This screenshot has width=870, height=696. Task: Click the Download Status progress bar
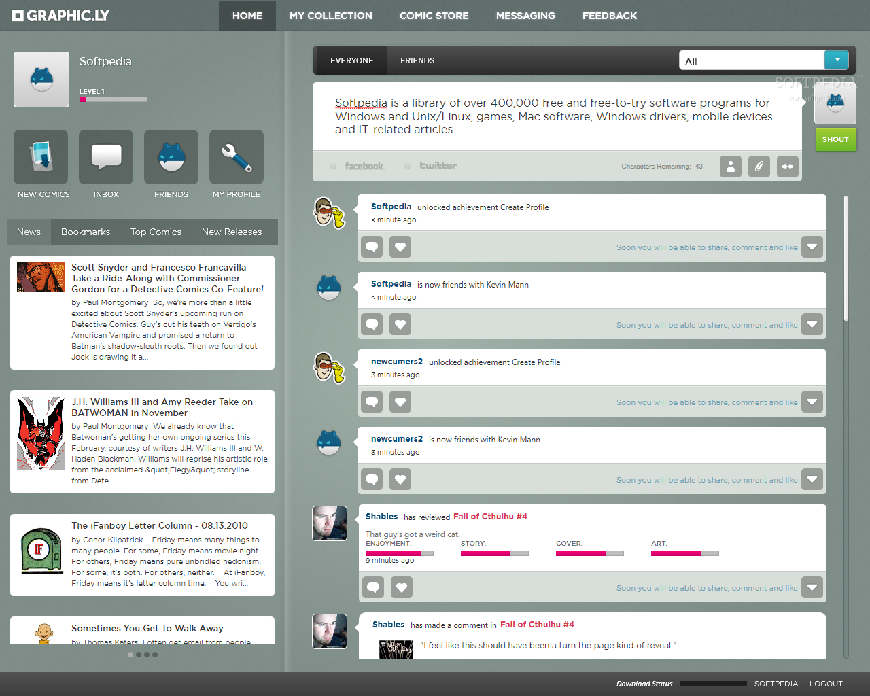[714, 684]
